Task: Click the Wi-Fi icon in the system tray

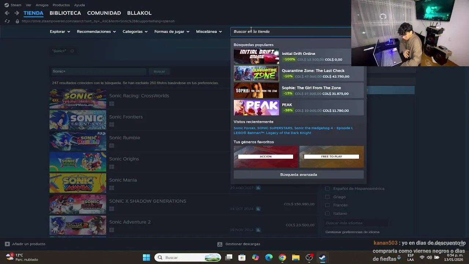Action: 422,257
